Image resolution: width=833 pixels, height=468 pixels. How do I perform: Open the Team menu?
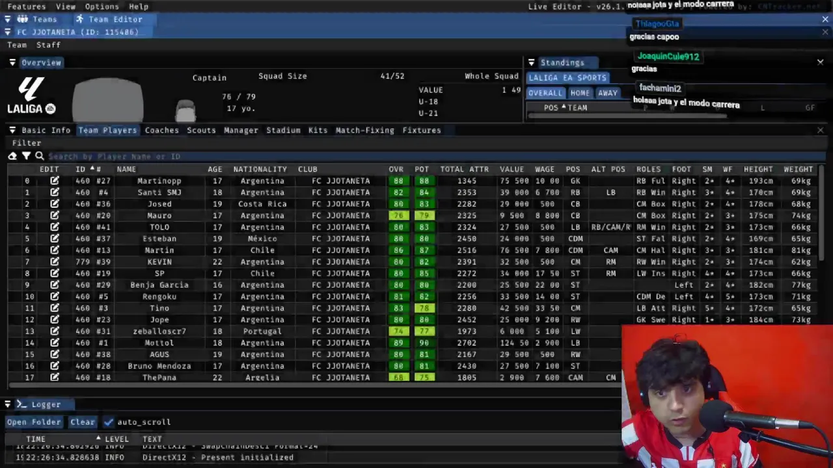[17, 45]
